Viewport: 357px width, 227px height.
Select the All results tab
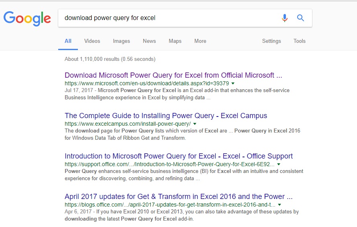point(68,41)
